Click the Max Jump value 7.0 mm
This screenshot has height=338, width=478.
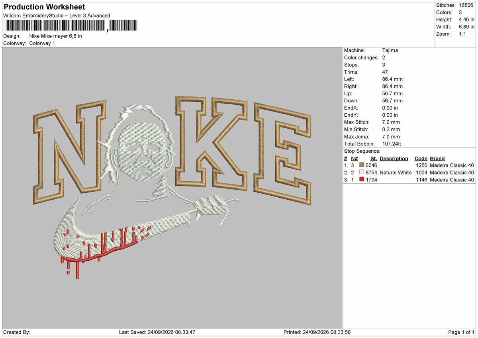391,136
